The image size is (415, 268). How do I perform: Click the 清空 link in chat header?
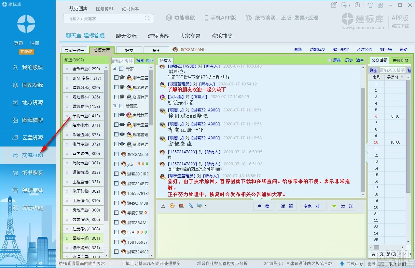(x=360, y=60)
